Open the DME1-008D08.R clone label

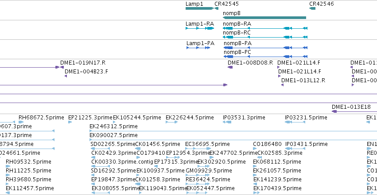tap(250, 63)
